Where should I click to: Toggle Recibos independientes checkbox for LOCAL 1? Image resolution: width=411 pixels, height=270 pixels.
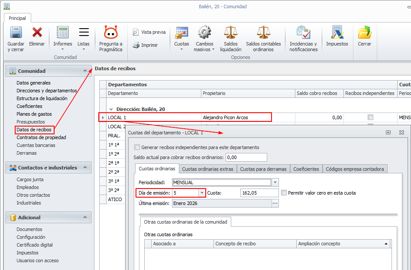[x=370, y=117]
